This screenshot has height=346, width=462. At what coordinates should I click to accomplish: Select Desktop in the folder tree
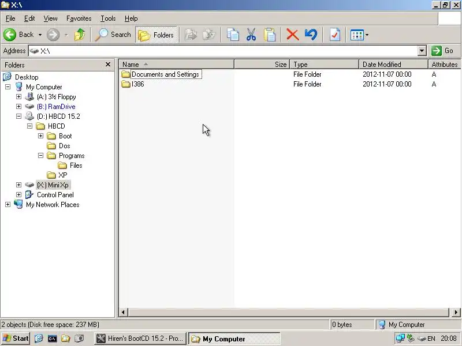pyautogui.click(x=27, y=77)
